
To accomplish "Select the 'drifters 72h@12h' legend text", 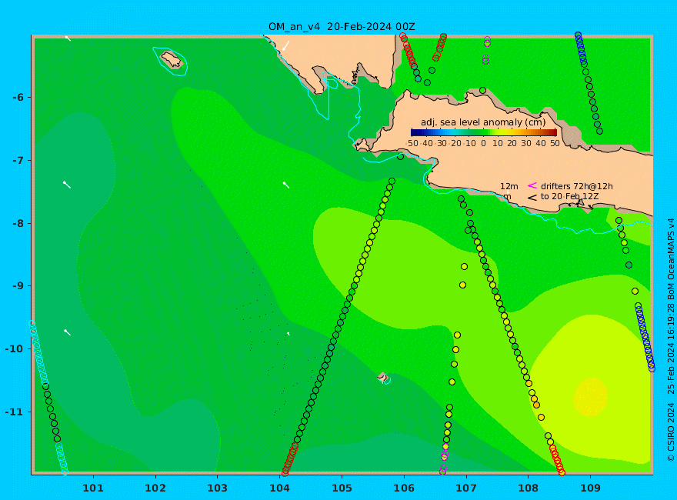I will point(577,186).
